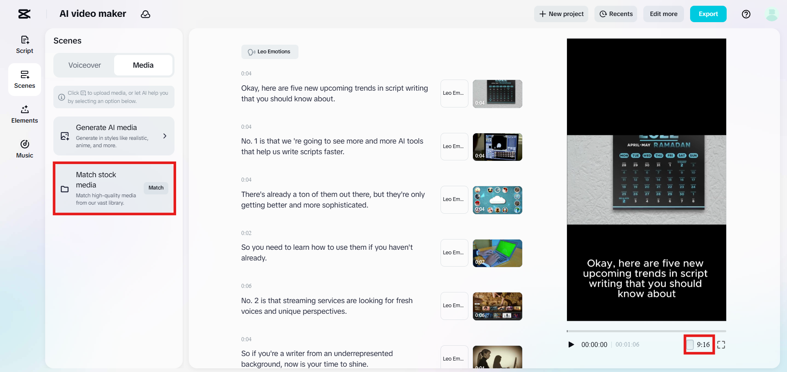Select voice chip for 'So you need to learn' scene

point(454,253)
